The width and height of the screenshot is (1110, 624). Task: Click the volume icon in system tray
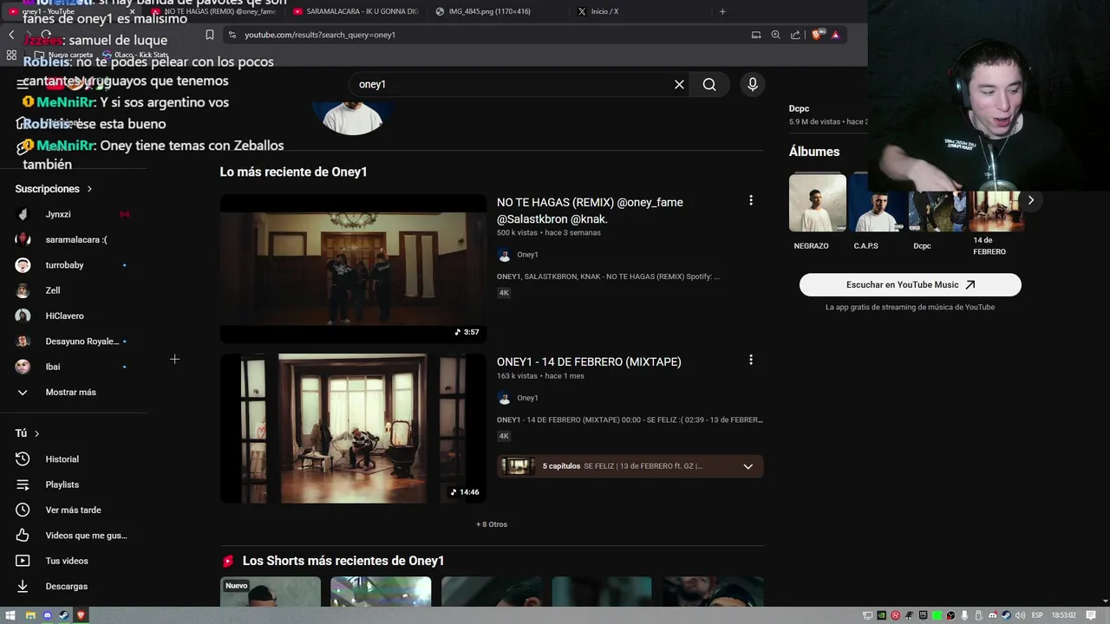pos(1020,615)
